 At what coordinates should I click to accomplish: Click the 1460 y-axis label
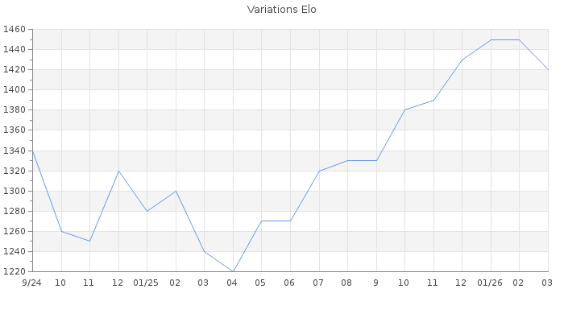(13, 30)
